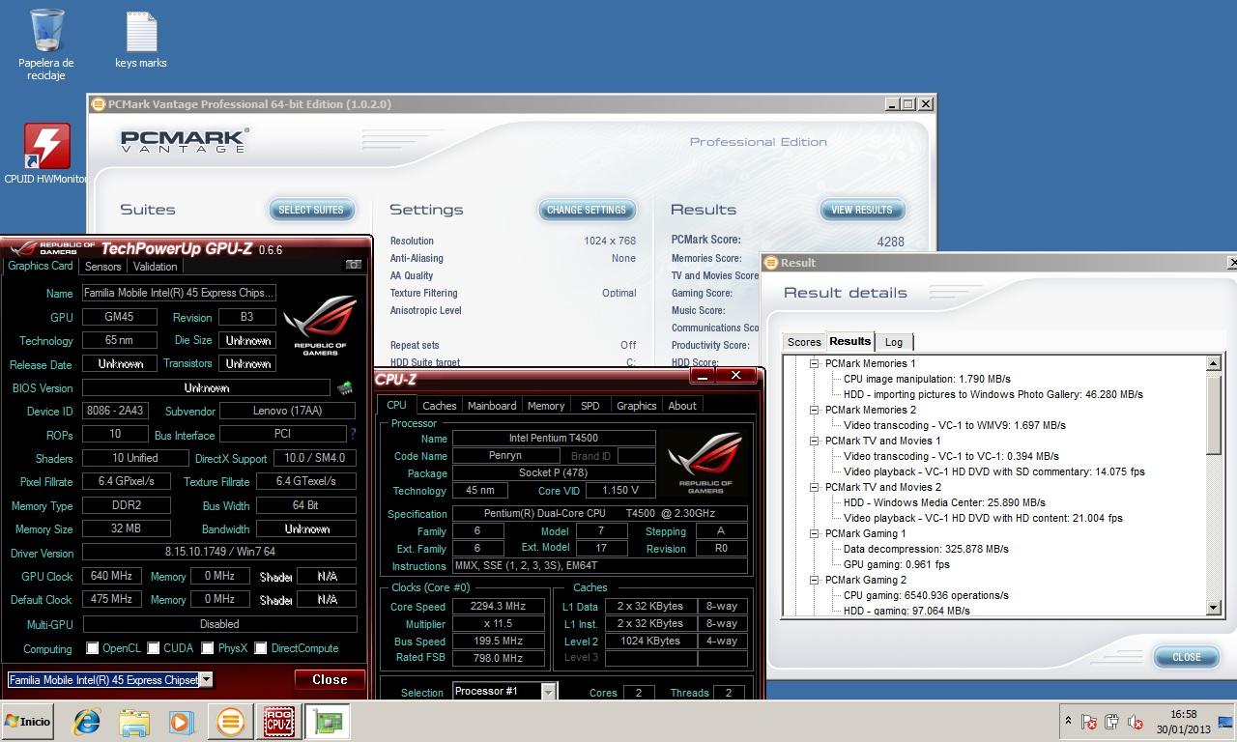Select the GPU-Z Graphics Card tab
Image resolution: width=1237 pixels, height=742 pixels.
(41, 266)
